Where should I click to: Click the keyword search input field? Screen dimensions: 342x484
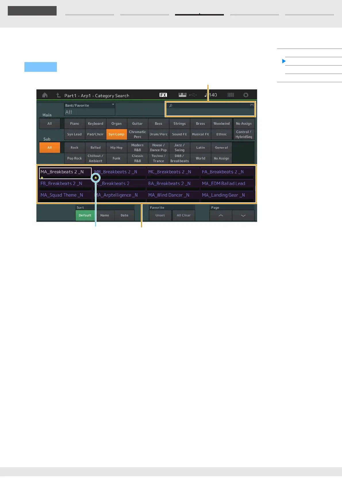[x=210, y=109]
